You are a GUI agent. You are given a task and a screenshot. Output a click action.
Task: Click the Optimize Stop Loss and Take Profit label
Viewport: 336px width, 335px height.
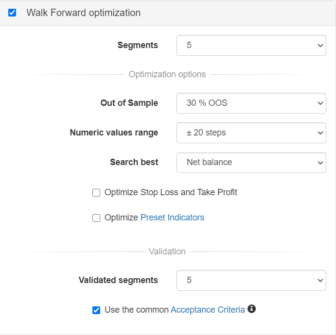click(x=171, y=192)
